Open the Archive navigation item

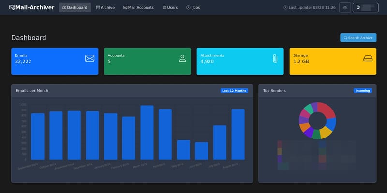(x=105, y=7)
